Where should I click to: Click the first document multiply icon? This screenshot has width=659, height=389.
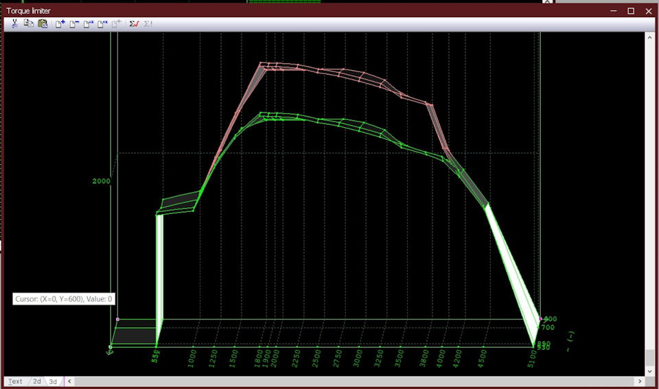pos(89,24)
